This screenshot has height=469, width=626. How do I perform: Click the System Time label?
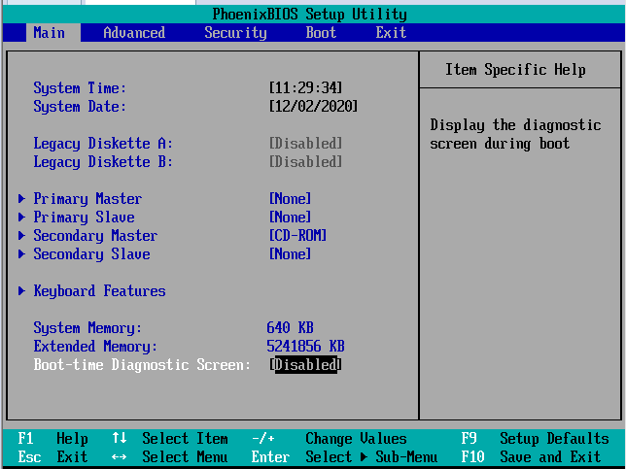coord(80,87)
